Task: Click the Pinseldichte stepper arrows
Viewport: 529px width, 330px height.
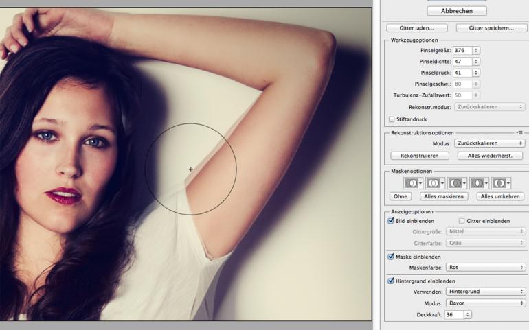Action: point(475,62)
